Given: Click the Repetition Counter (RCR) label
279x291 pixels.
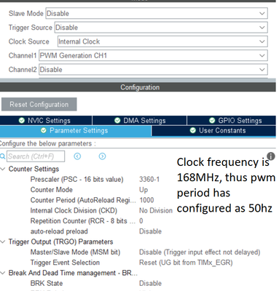Looking at the screenshot, I should pyautogui.click(x=83, y=221).
